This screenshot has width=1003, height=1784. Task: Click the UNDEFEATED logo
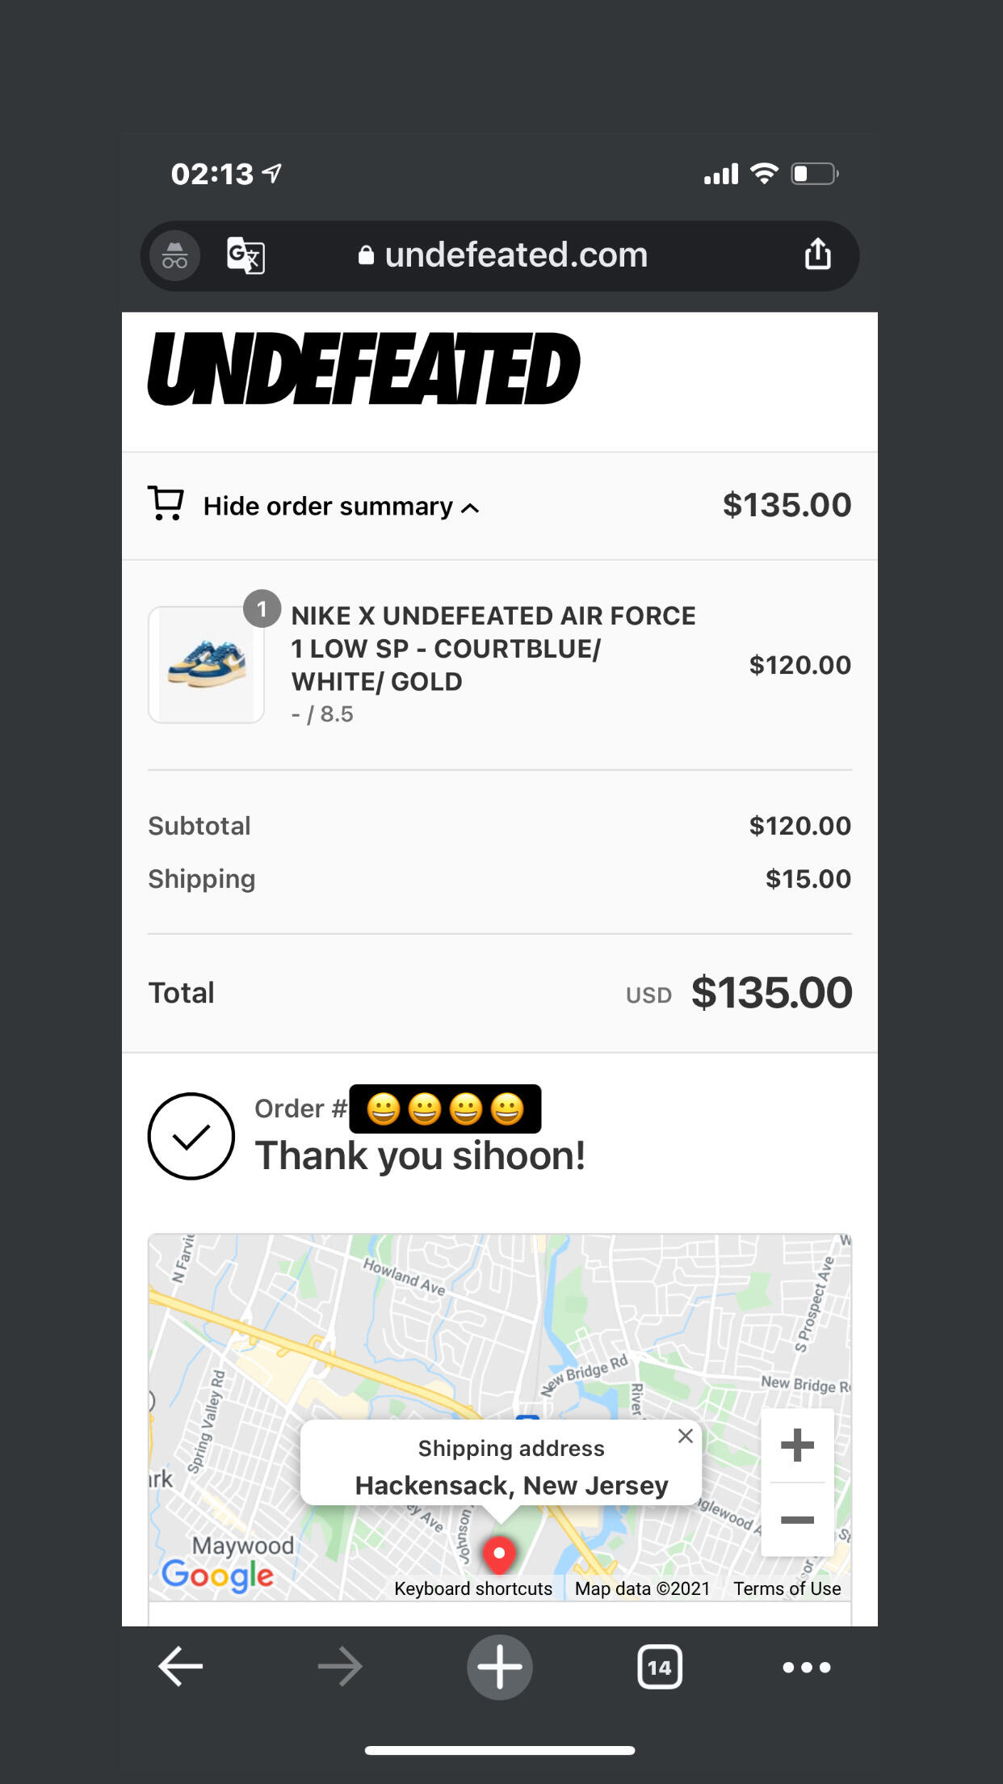363,369
